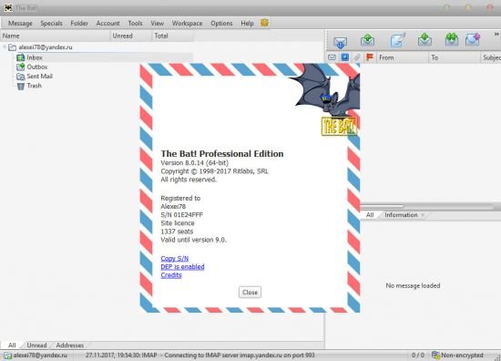Select the Outbox folder
This screenshot has width=501, height=361.
[x=37, y=67]
